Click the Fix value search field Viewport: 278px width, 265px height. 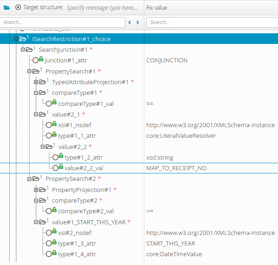tap(212, 22)
